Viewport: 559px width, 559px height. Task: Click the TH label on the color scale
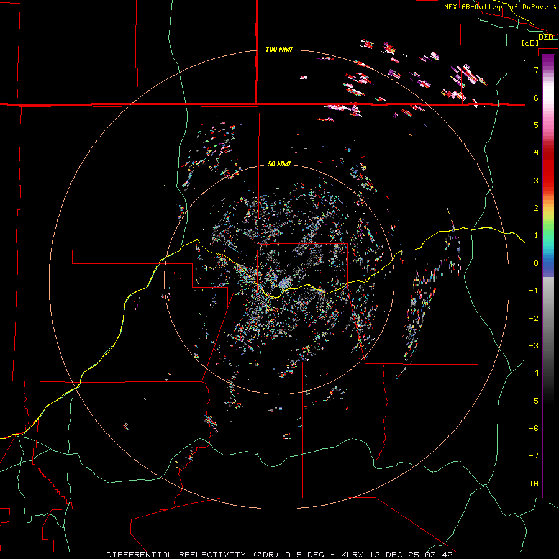pos(534,483)
